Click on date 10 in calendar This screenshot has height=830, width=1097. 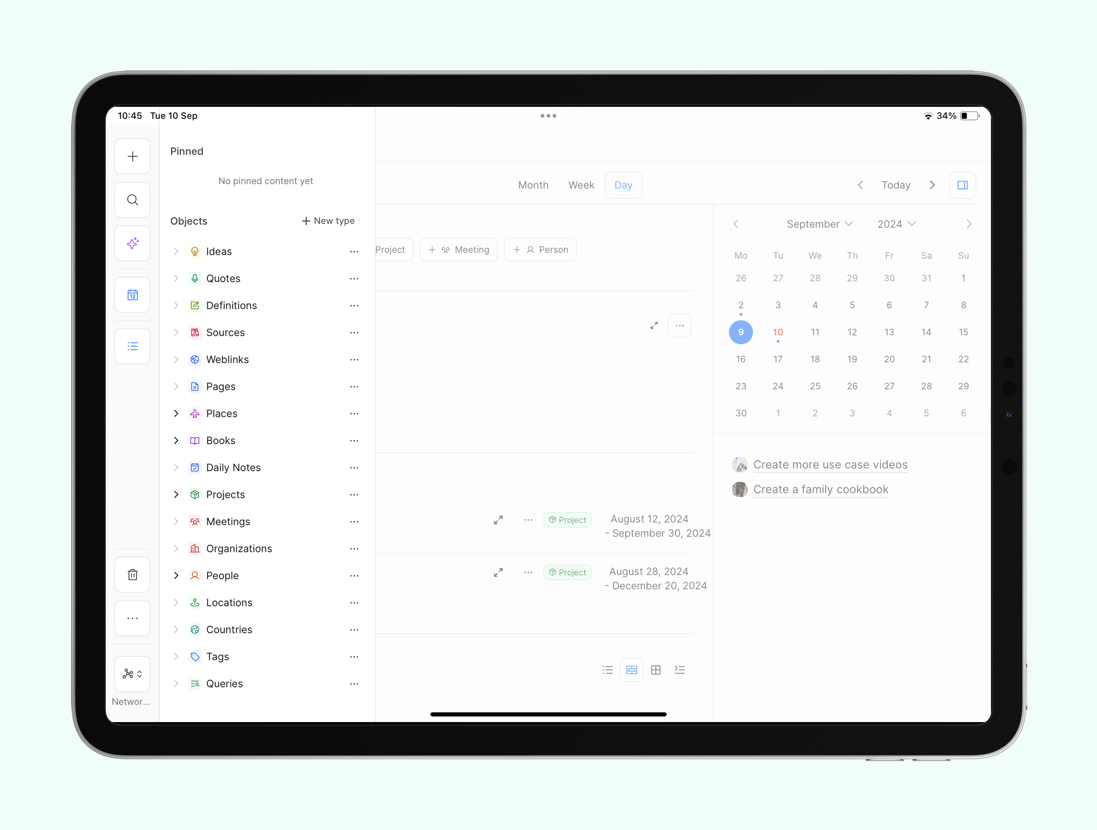point(777,332)
